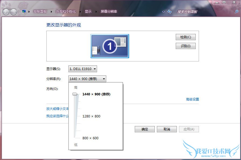
Task: Click the 取消 button
Action: tap(167, 129)
